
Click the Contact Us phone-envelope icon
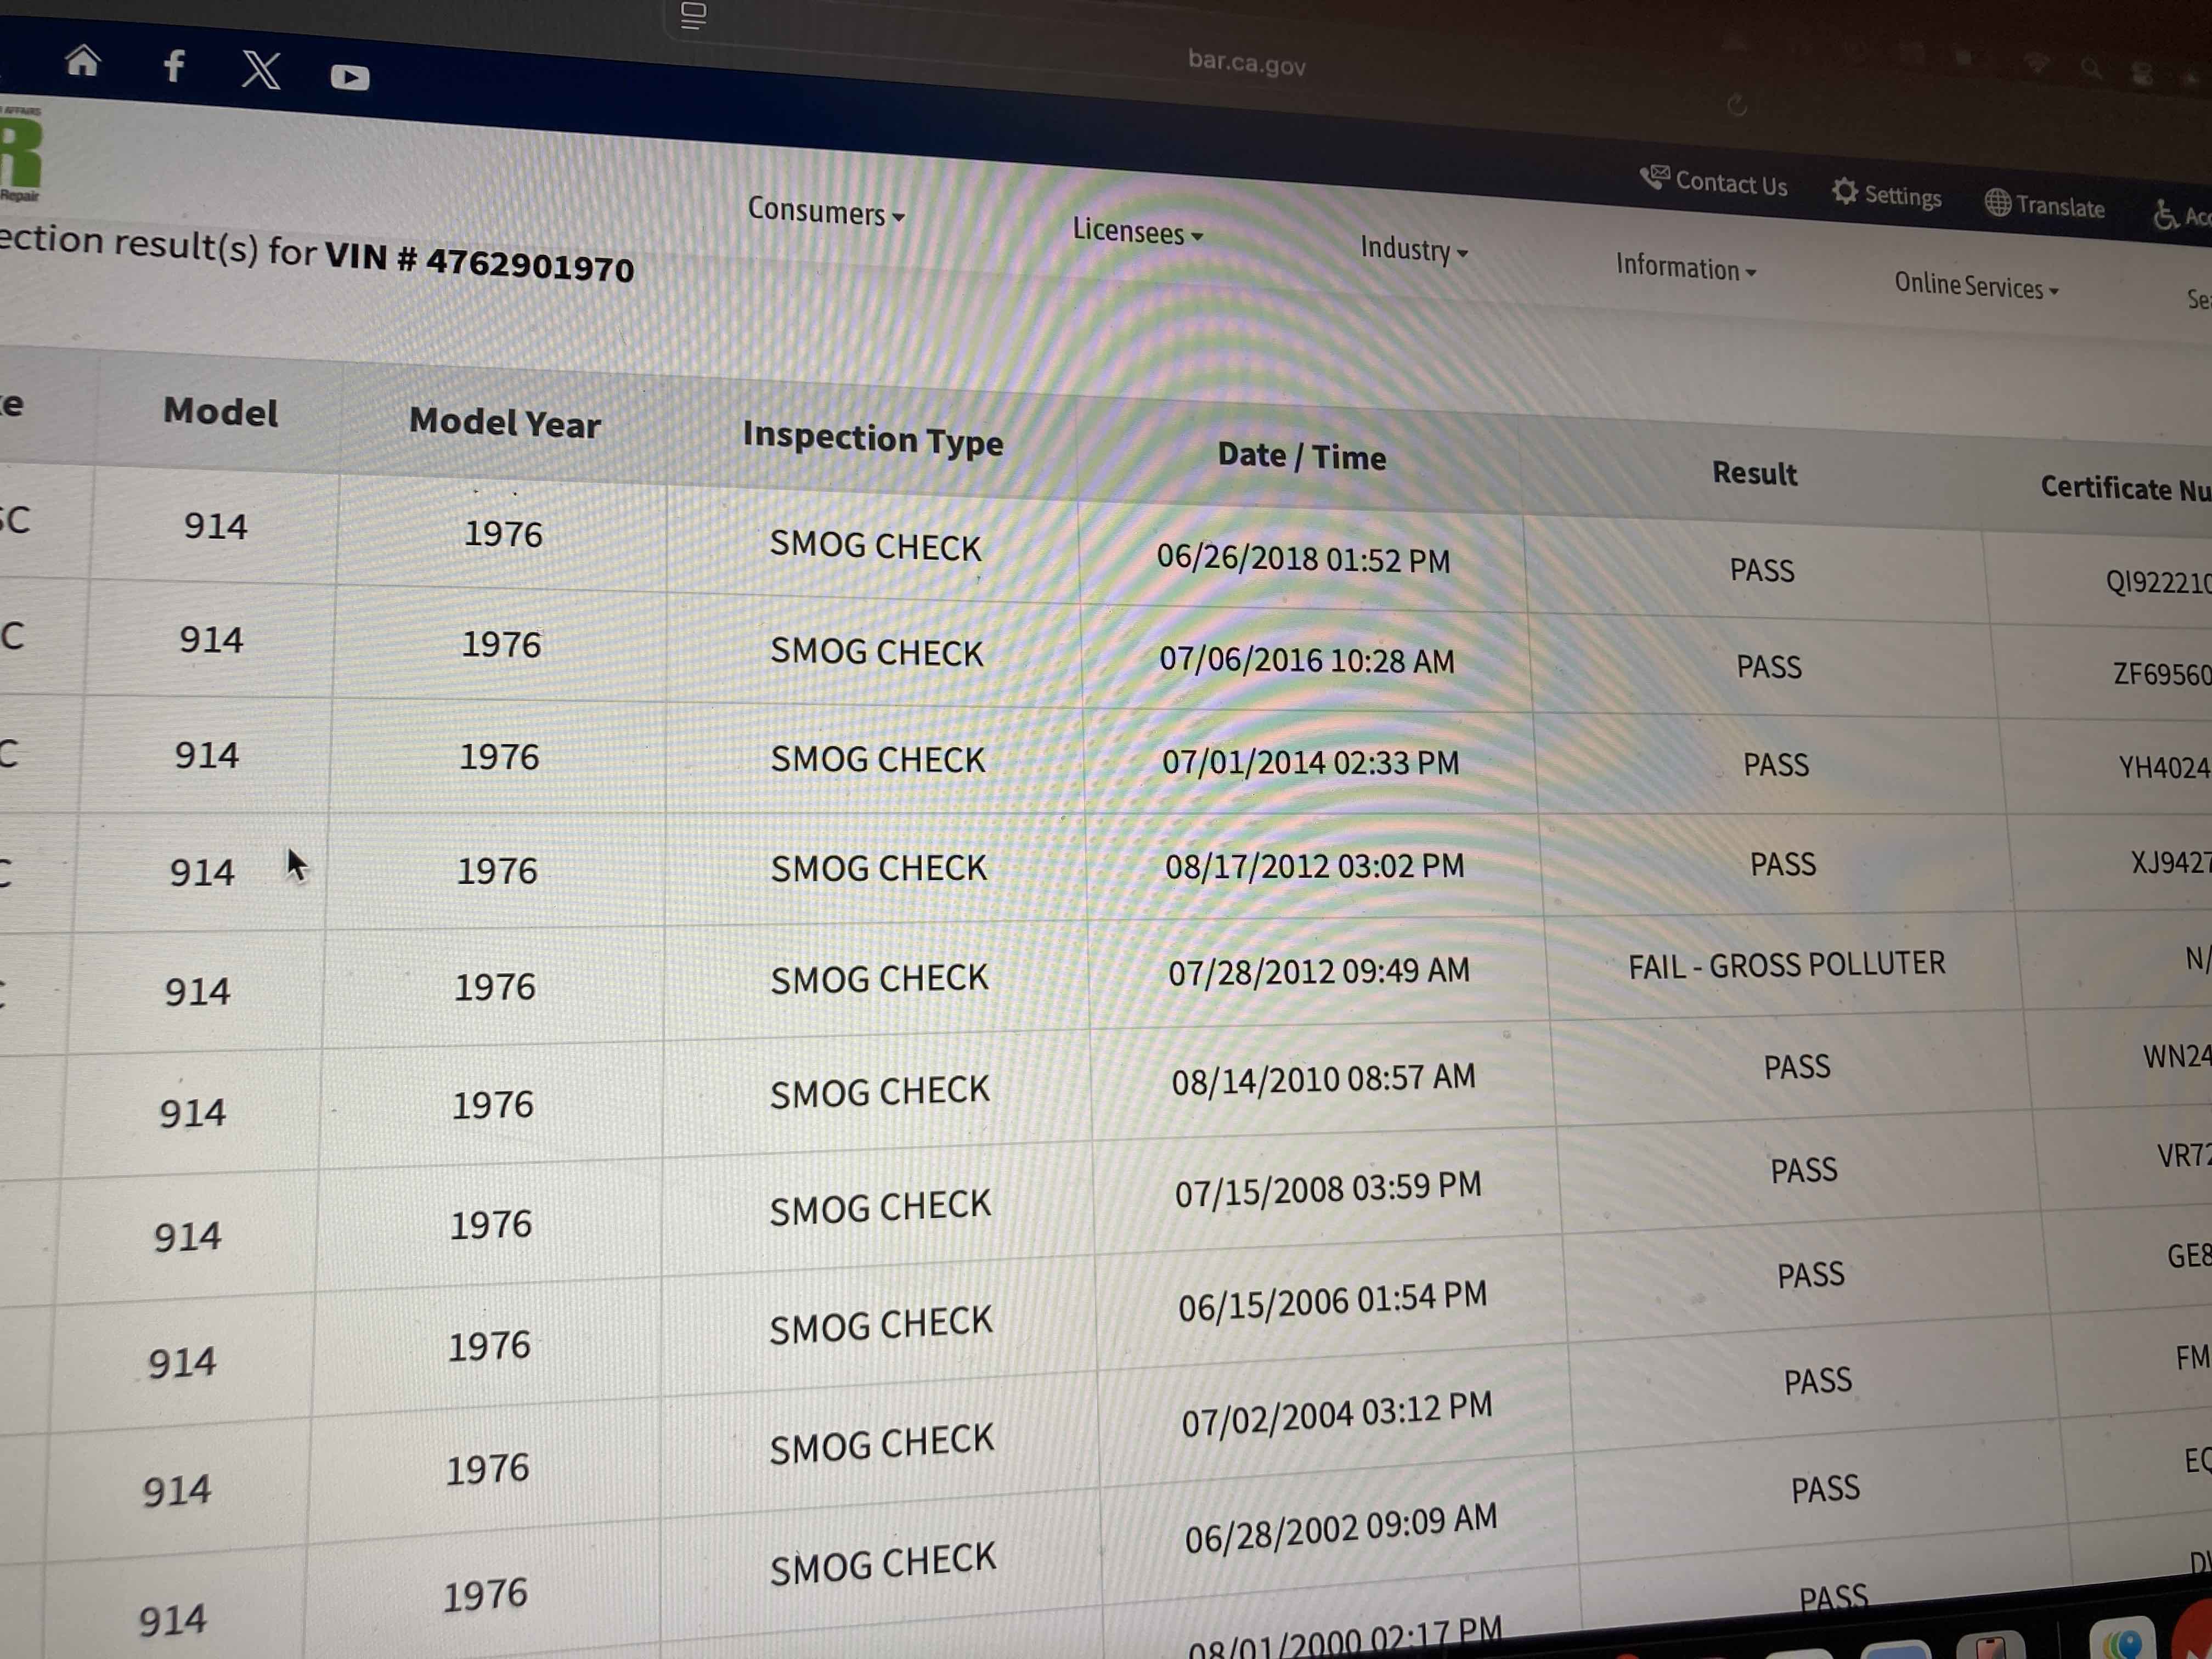coord(1654,178)
